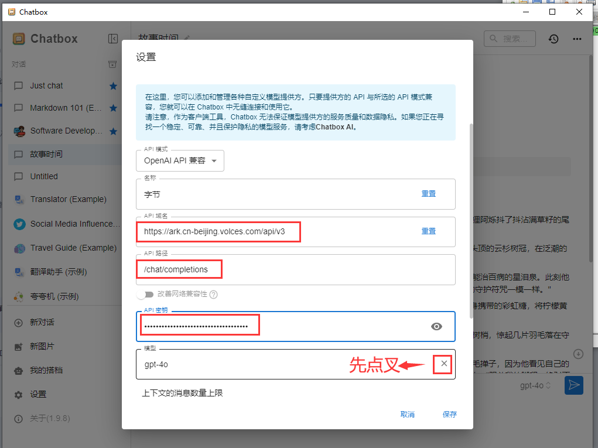This screenshot has width=598, height=448.
Task: Click the Chatbox title bar app icon
Action: [12, 12]
